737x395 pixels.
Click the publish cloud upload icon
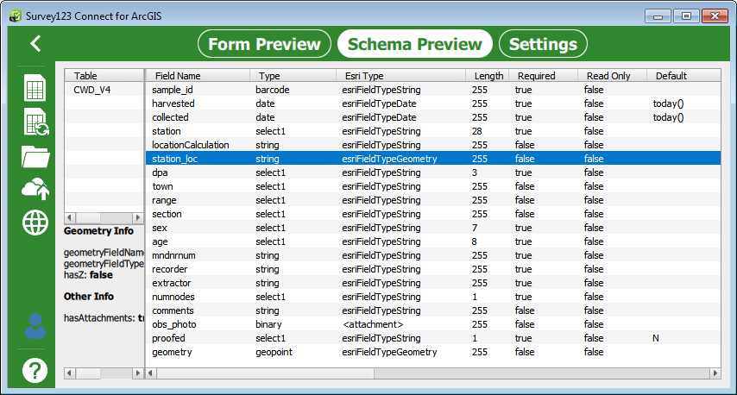click(x=35, y=188)
